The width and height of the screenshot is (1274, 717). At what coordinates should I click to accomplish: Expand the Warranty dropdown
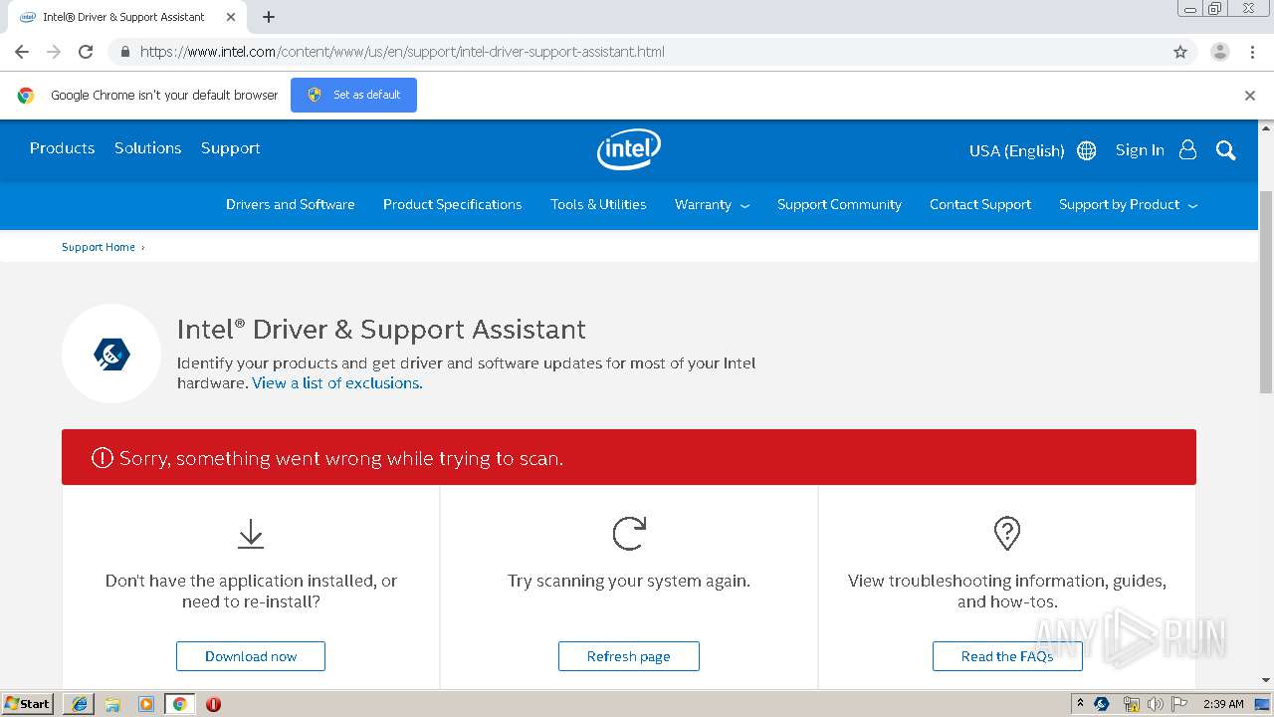tap(712, 205)
